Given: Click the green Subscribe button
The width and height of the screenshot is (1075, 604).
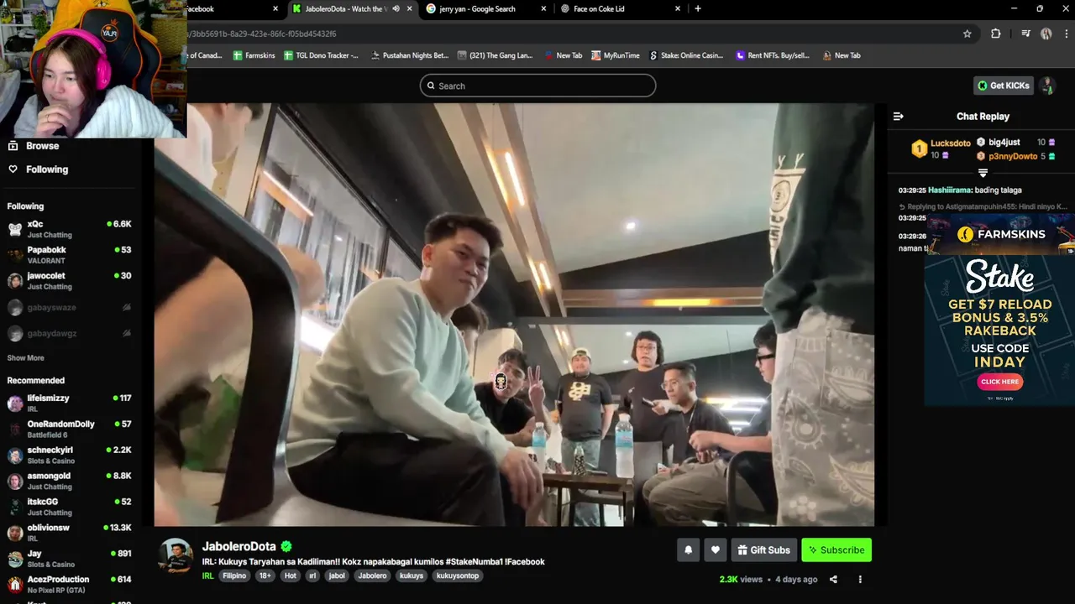Looking at the screenshot, I should tap(836, 550).
